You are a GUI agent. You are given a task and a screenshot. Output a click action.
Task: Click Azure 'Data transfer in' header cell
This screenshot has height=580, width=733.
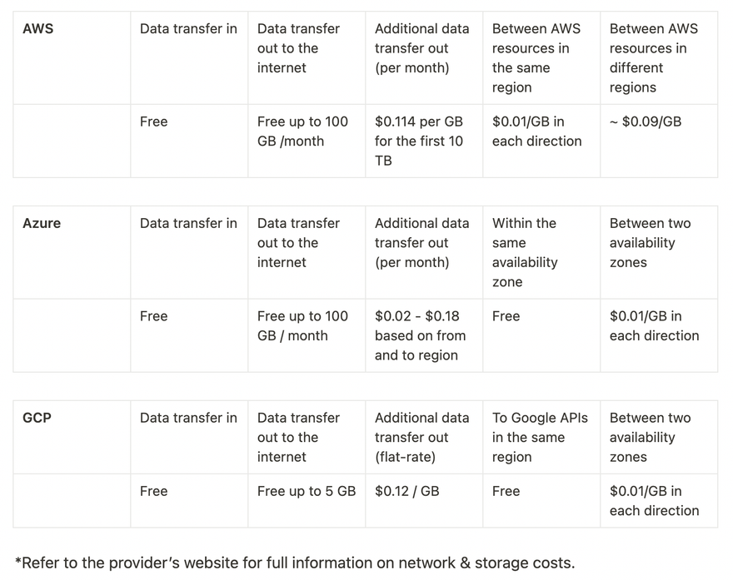coord(189,252)
